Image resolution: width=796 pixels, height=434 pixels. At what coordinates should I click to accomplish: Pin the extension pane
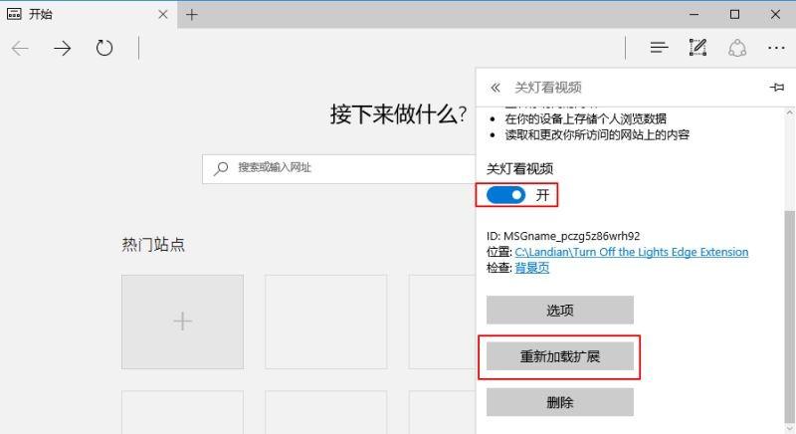(x=777, y=88)
